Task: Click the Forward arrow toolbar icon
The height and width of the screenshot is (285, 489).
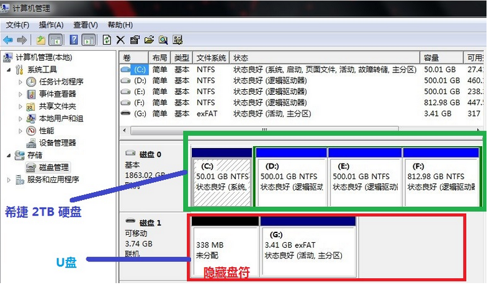Action: coord(22,40)
